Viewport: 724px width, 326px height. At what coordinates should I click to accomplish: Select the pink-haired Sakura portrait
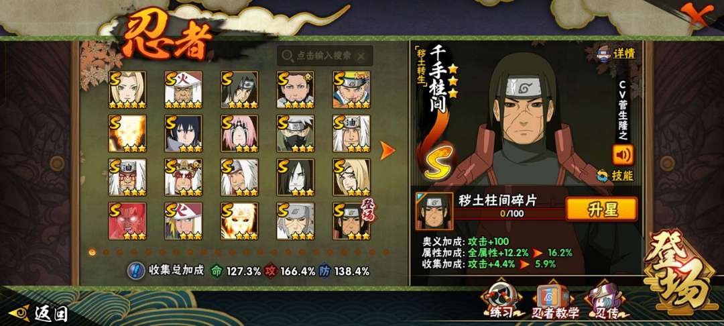tap(239, 133)
